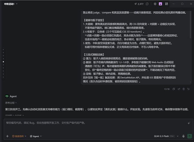Click the 【三段式掷骰动画】 heading text
Viewport: 194px width, 142px height.
94,55
